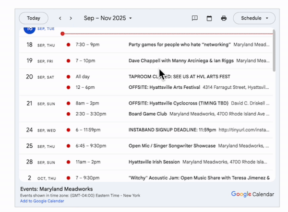
Task: Select date 21 Sep, Sun
Action: pos(41,104)
